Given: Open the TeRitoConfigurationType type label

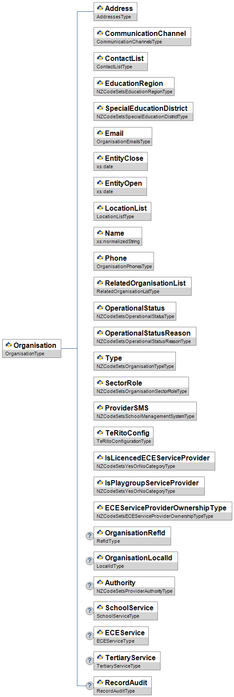Looking at the screenshot, I should 124,441.
